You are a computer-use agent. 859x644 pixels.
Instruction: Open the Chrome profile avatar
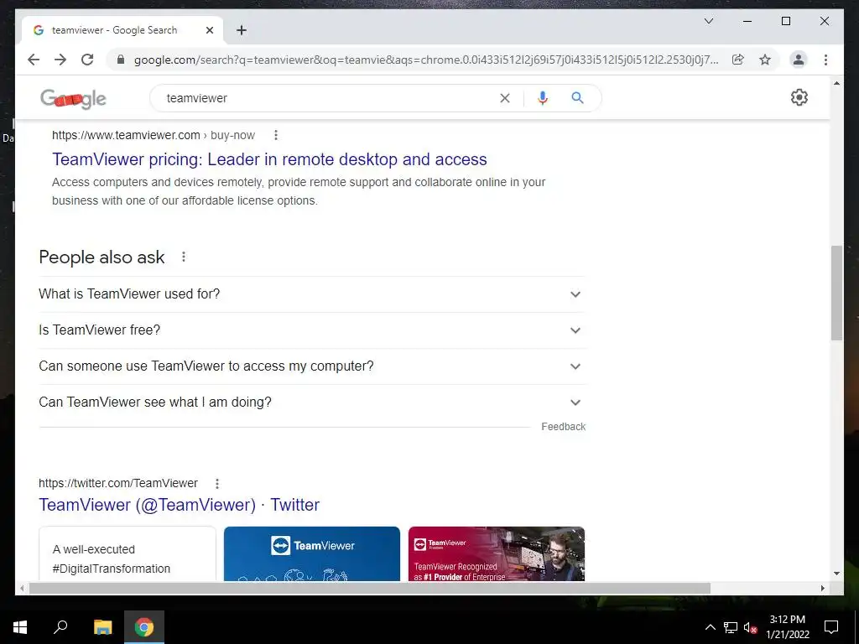(799, 60)
